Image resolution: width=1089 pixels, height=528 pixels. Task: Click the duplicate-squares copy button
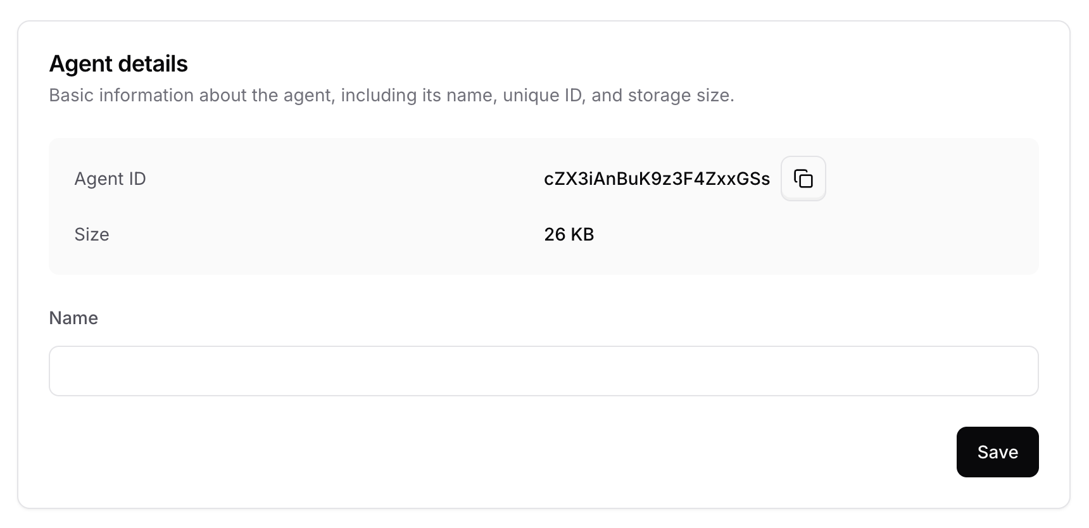click(x=803, y=179)
